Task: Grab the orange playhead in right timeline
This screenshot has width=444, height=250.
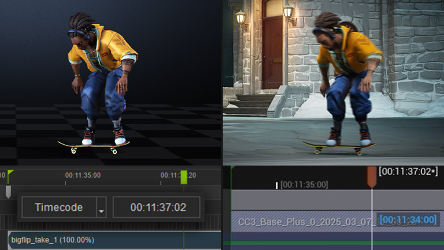Action: [372, 176]
